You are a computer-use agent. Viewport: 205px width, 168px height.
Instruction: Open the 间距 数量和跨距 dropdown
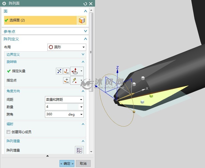64,100
